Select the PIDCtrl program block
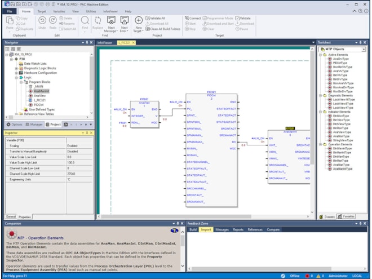This screenshot has height=279, width=372. tap(39, 104)
